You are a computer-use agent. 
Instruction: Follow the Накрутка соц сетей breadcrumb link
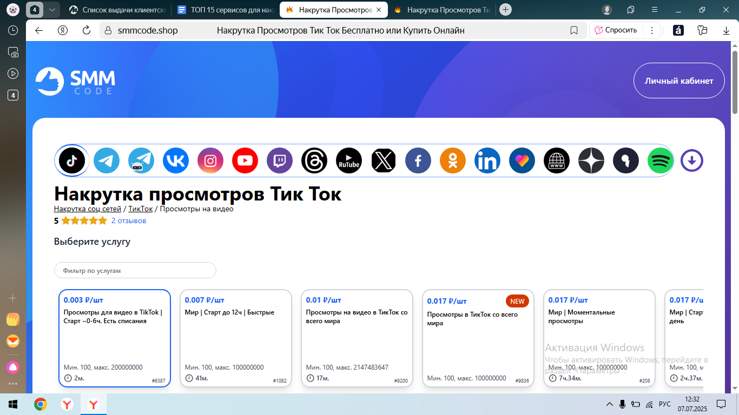(88, 209)
